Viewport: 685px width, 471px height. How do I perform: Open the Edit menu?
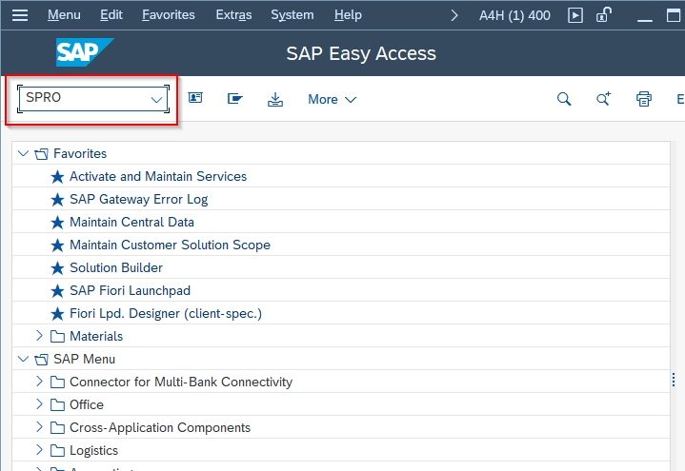(x=111, y=15)
